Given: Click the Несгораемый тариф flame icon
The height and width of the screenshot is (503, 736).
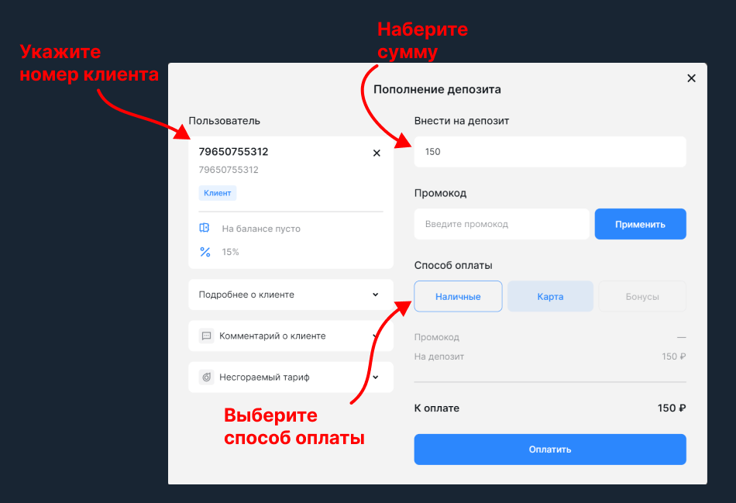Looking at the screenshot, I should point(206,377).
